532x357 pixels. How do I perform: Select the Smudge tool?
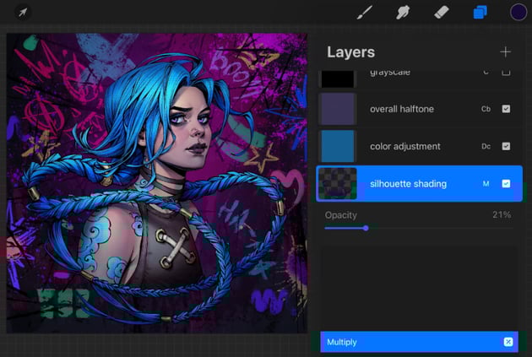[403, 12]
